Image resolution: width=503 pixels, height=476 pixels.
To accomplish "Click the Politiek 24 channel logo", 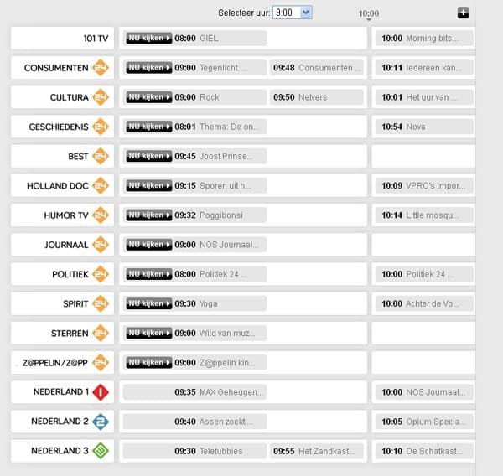I will pyautogui.click(x=101, y=274).
